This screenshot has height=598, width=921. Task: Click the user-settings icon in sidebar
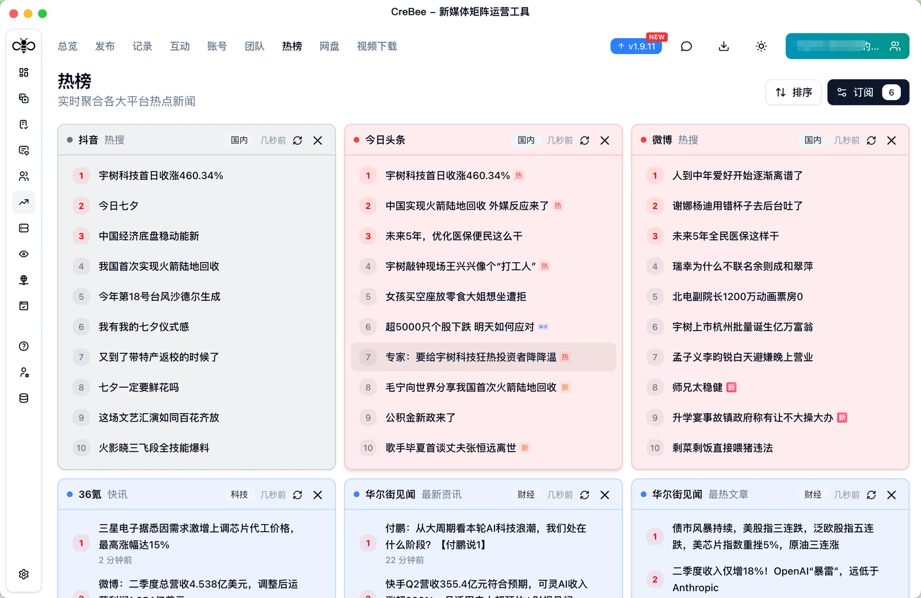(x=24, y=372)
